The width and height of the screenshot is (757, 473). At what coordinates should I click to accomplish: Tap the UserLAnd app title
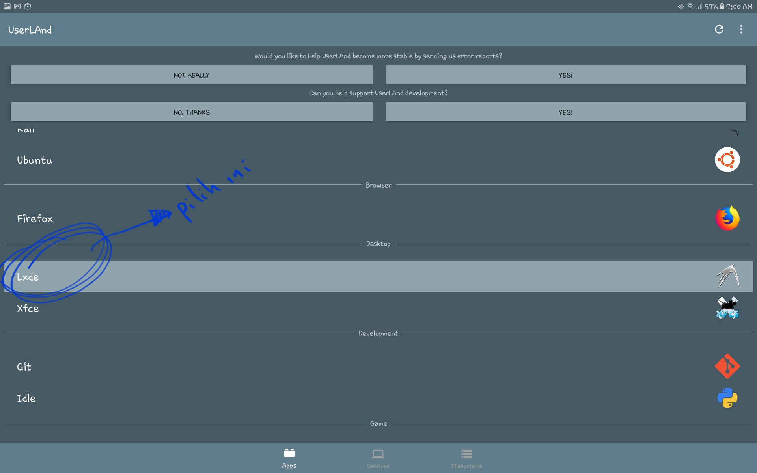(30, 30)
